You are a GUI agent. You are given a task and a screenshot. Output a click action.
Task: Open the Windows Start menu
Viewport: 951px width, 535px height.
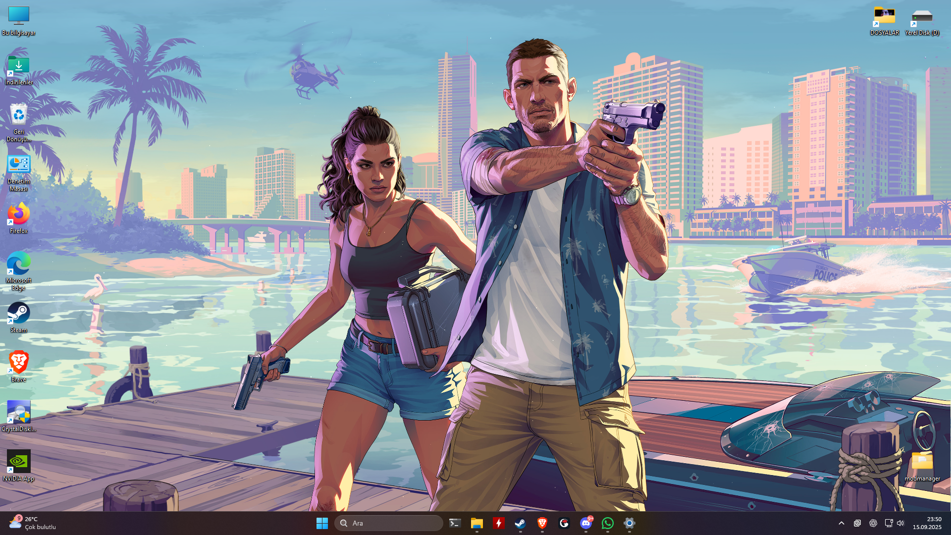tap(322, 523)
